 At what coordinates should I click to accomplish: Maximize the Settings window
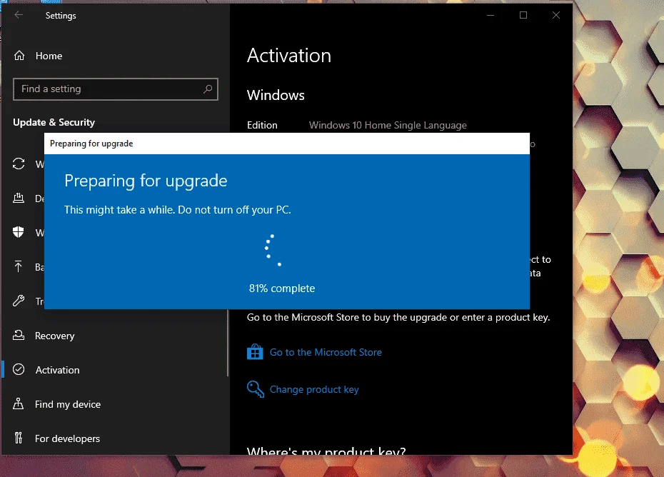(x=523, y=15)
